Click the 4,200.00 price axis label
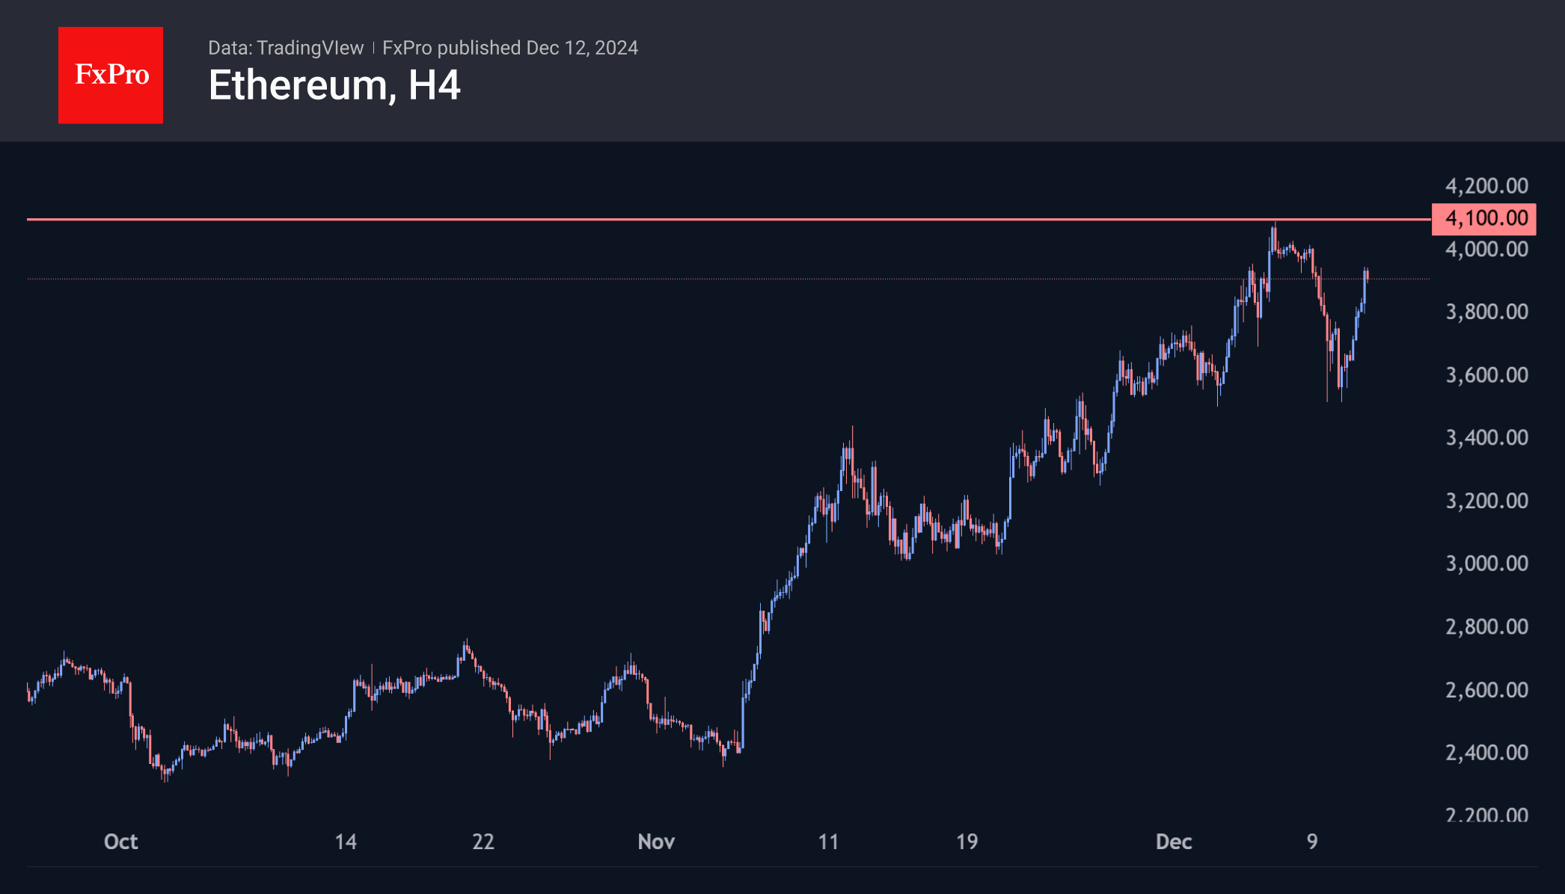The width and height of the screenshot is (1565, 894). (x=1486, y=185)
